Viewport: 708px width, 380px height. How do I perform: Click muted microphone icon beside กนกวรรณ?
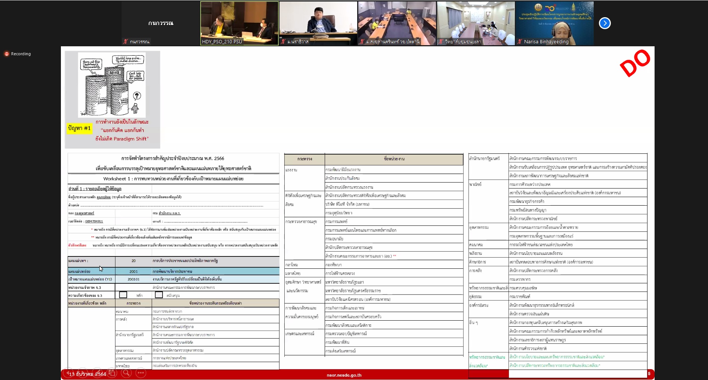126,42
